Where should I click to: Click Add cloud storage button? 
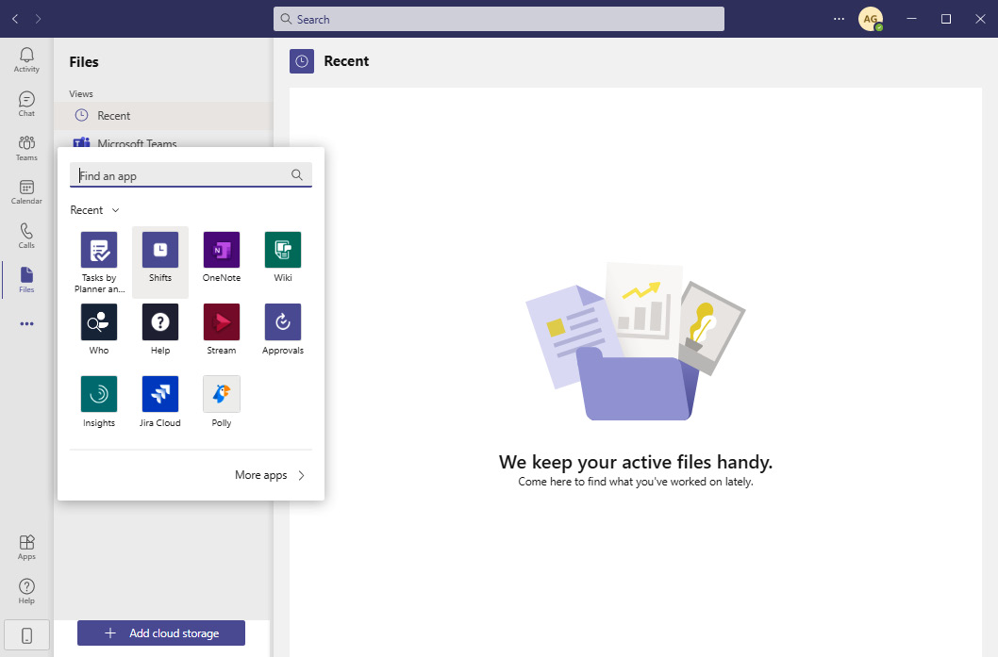[x=161, y=632]
